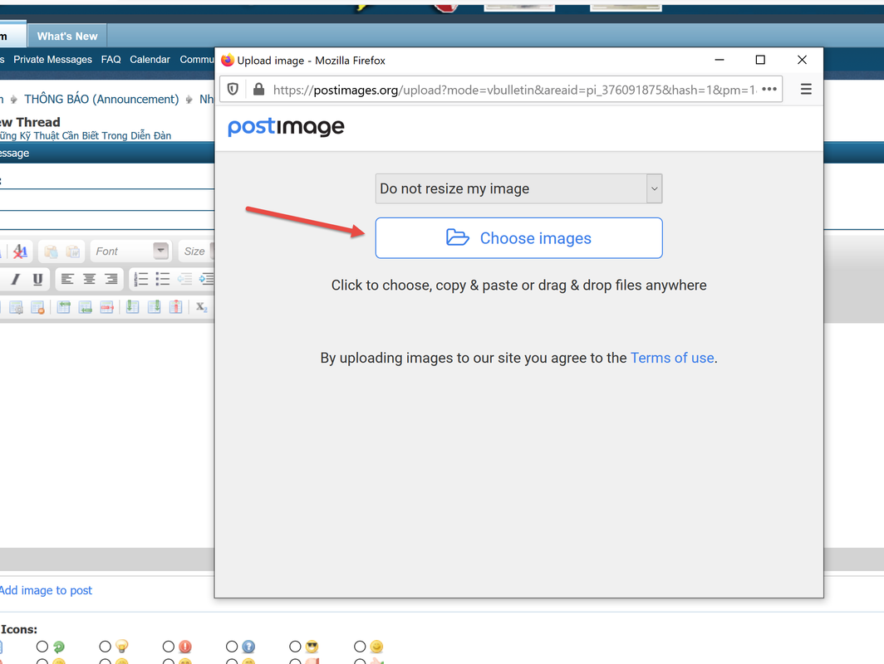Select the yellow smiley post icon
This screenshot has height=664, width=884.
(x=360, y=646)
